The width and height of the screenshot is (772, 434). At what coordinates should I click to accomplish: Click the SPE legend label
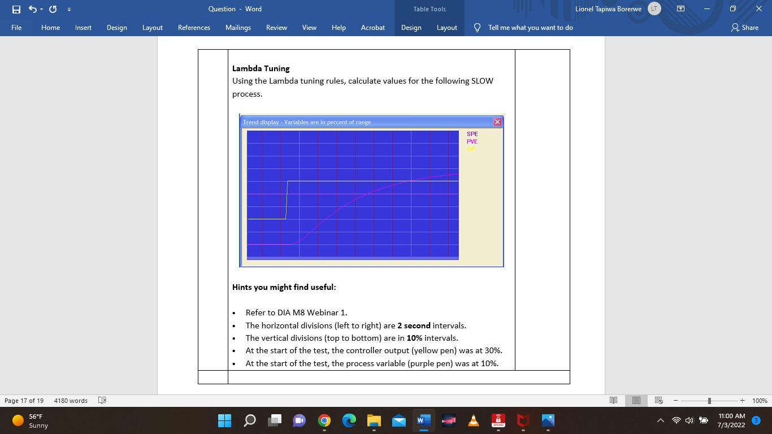point(472,134)
